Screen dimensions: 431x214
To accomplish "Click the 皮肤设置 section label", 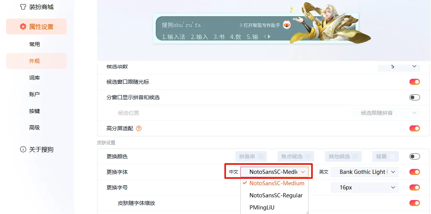I will (106, 142).
